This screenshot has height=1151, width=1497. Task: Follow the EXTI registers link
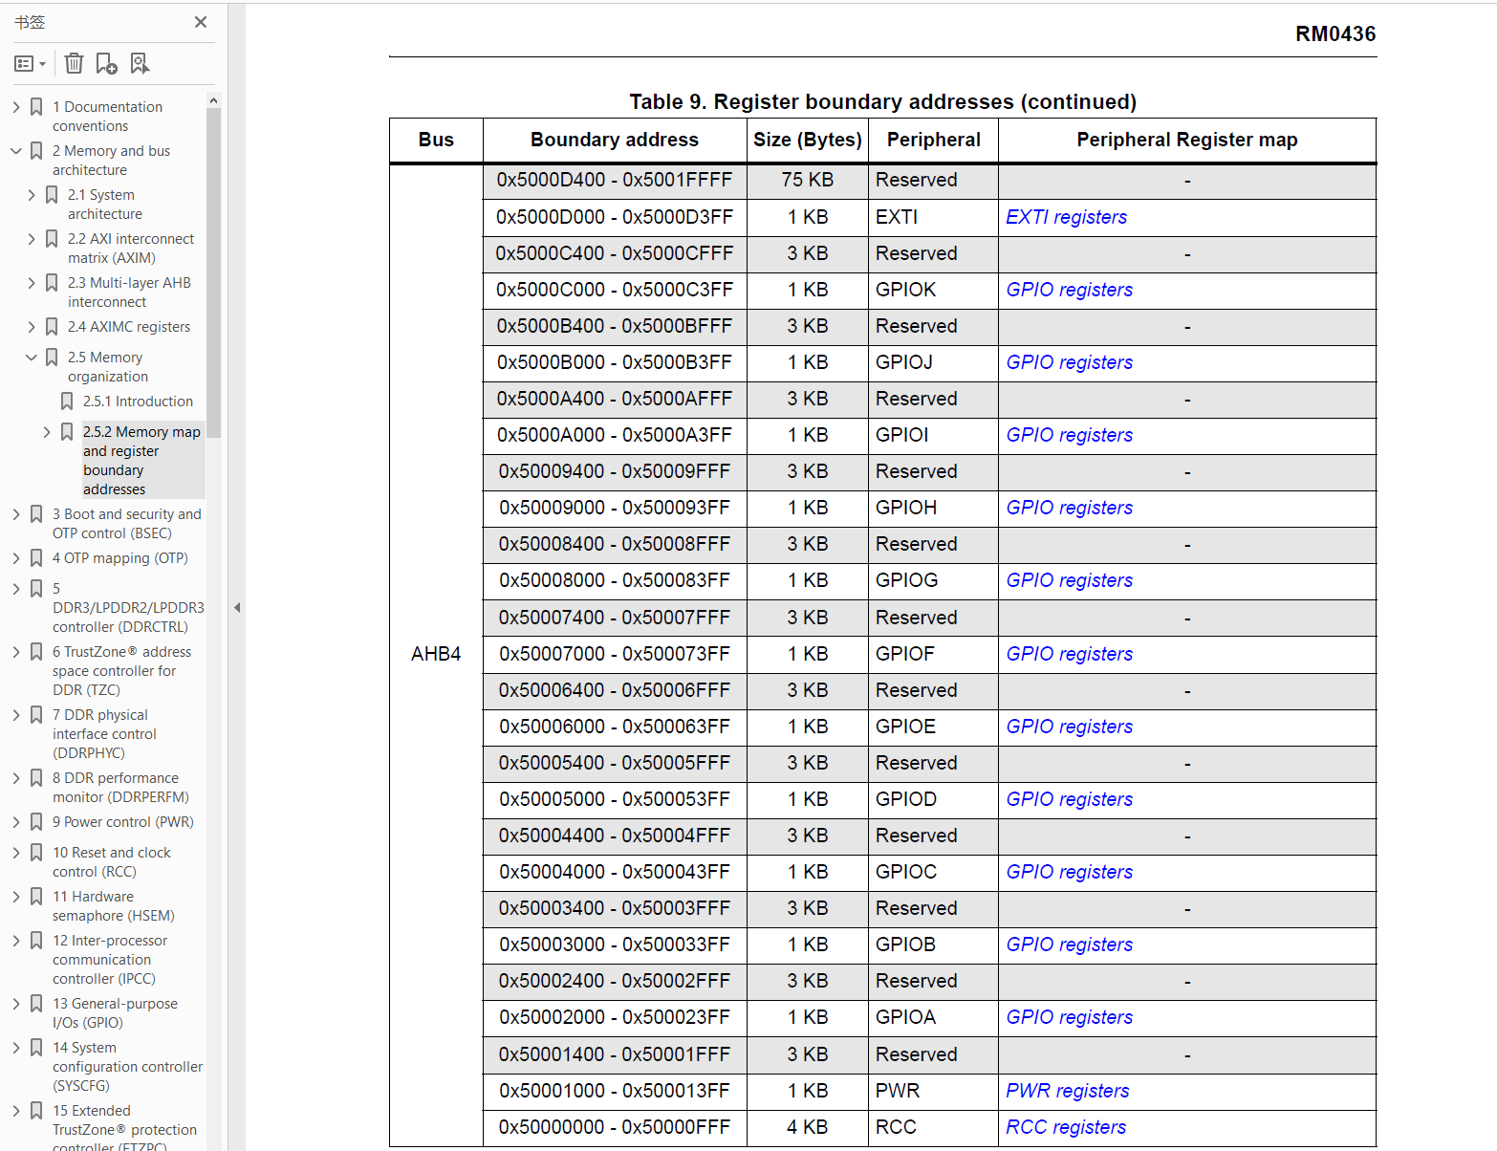[1066, 217]
